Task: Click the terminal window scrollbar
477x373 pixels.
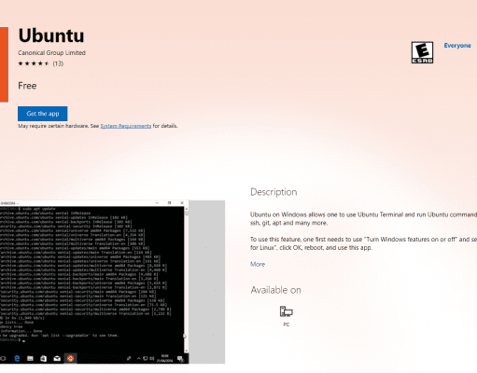Action: [x=187, y=280]
